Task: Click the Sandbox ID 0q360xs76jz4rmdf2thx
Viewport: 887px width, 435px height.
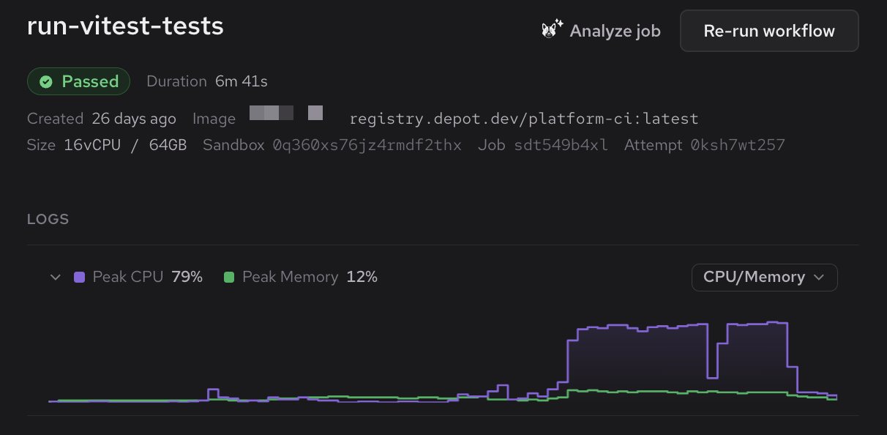Action: (367, 145)
